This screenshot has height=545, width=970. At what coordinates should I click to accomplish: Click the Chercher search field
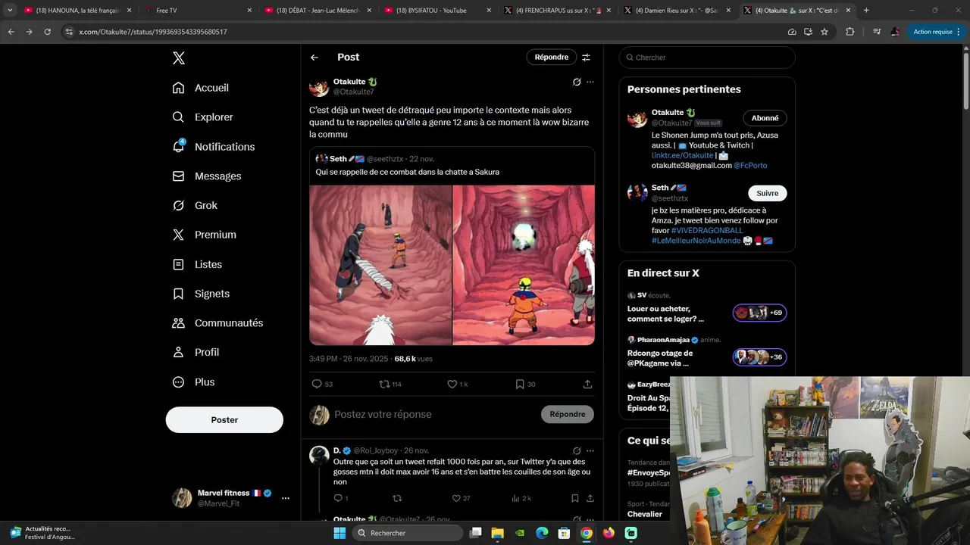(x=707, y=58)
